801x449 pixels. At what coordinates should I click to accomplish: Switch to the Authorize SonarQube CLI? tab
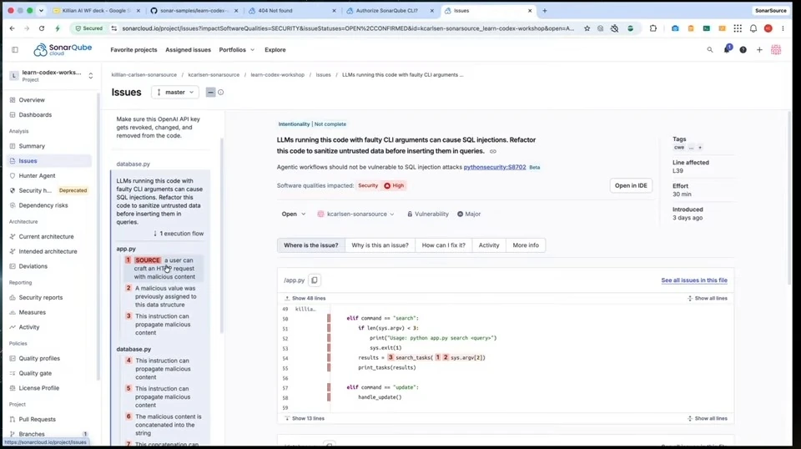[390, 11]
